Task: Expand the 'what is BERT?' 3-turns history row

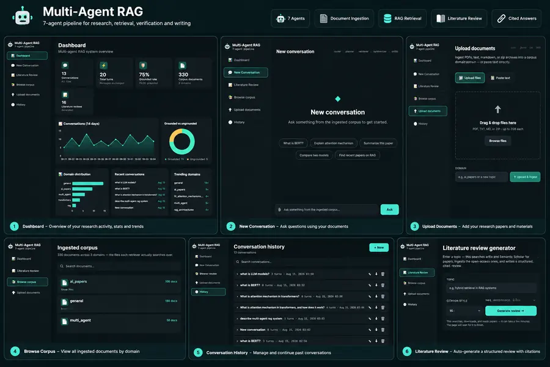Action: 238,341
